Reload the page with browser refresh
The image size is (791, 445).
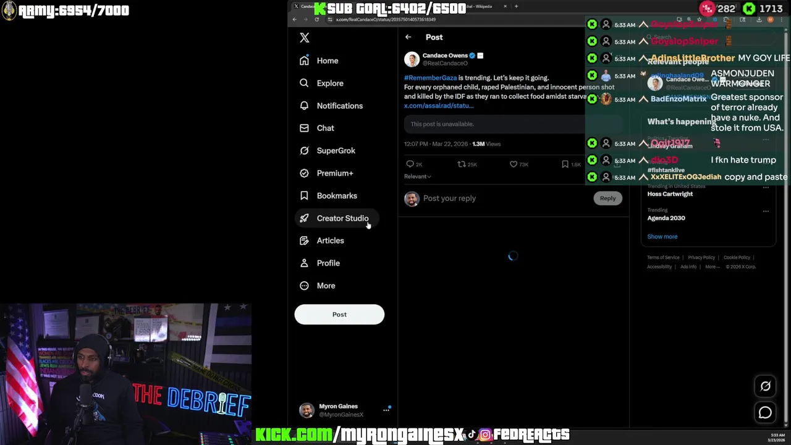(316, 19)
